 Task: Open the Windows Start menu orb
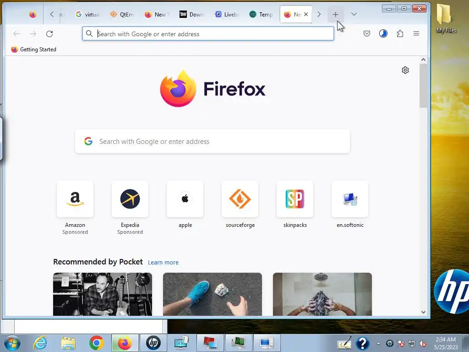coord(12,343)
